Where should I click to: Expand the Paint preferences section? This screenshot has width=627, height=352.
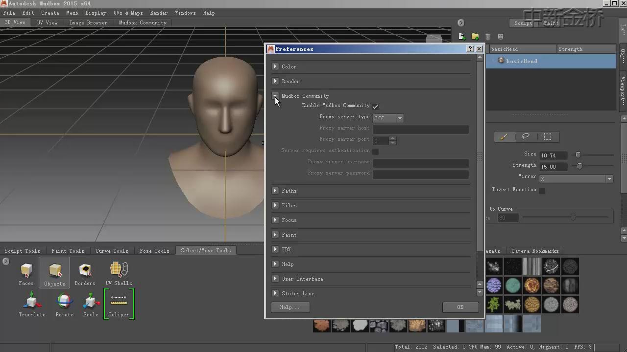[275, 235]
